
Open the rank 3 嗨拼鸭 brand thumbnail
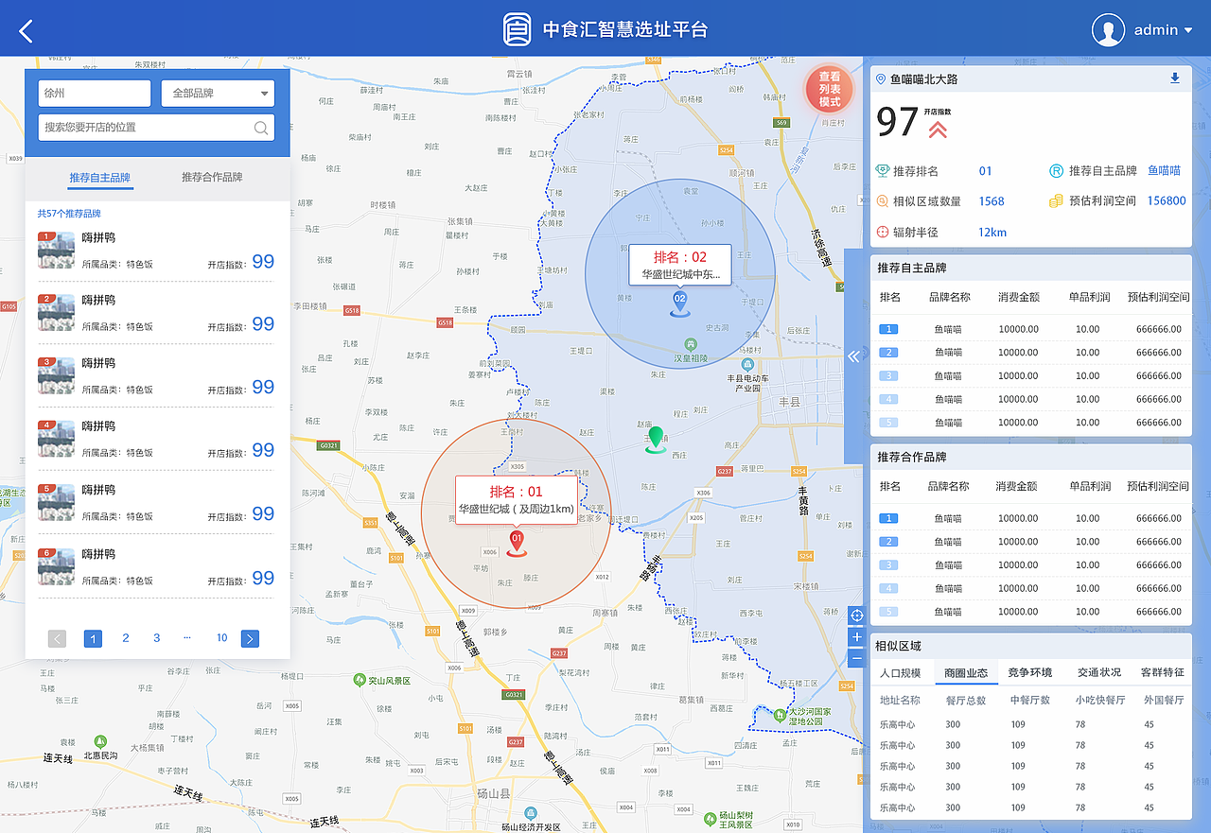(56, 375)
